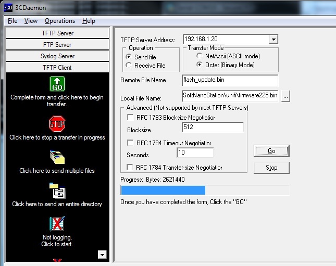Viewport: 336px width, 266px height.
Task: Choose Octet (Binary Mode) transfer mode
Action: [199, 64]
